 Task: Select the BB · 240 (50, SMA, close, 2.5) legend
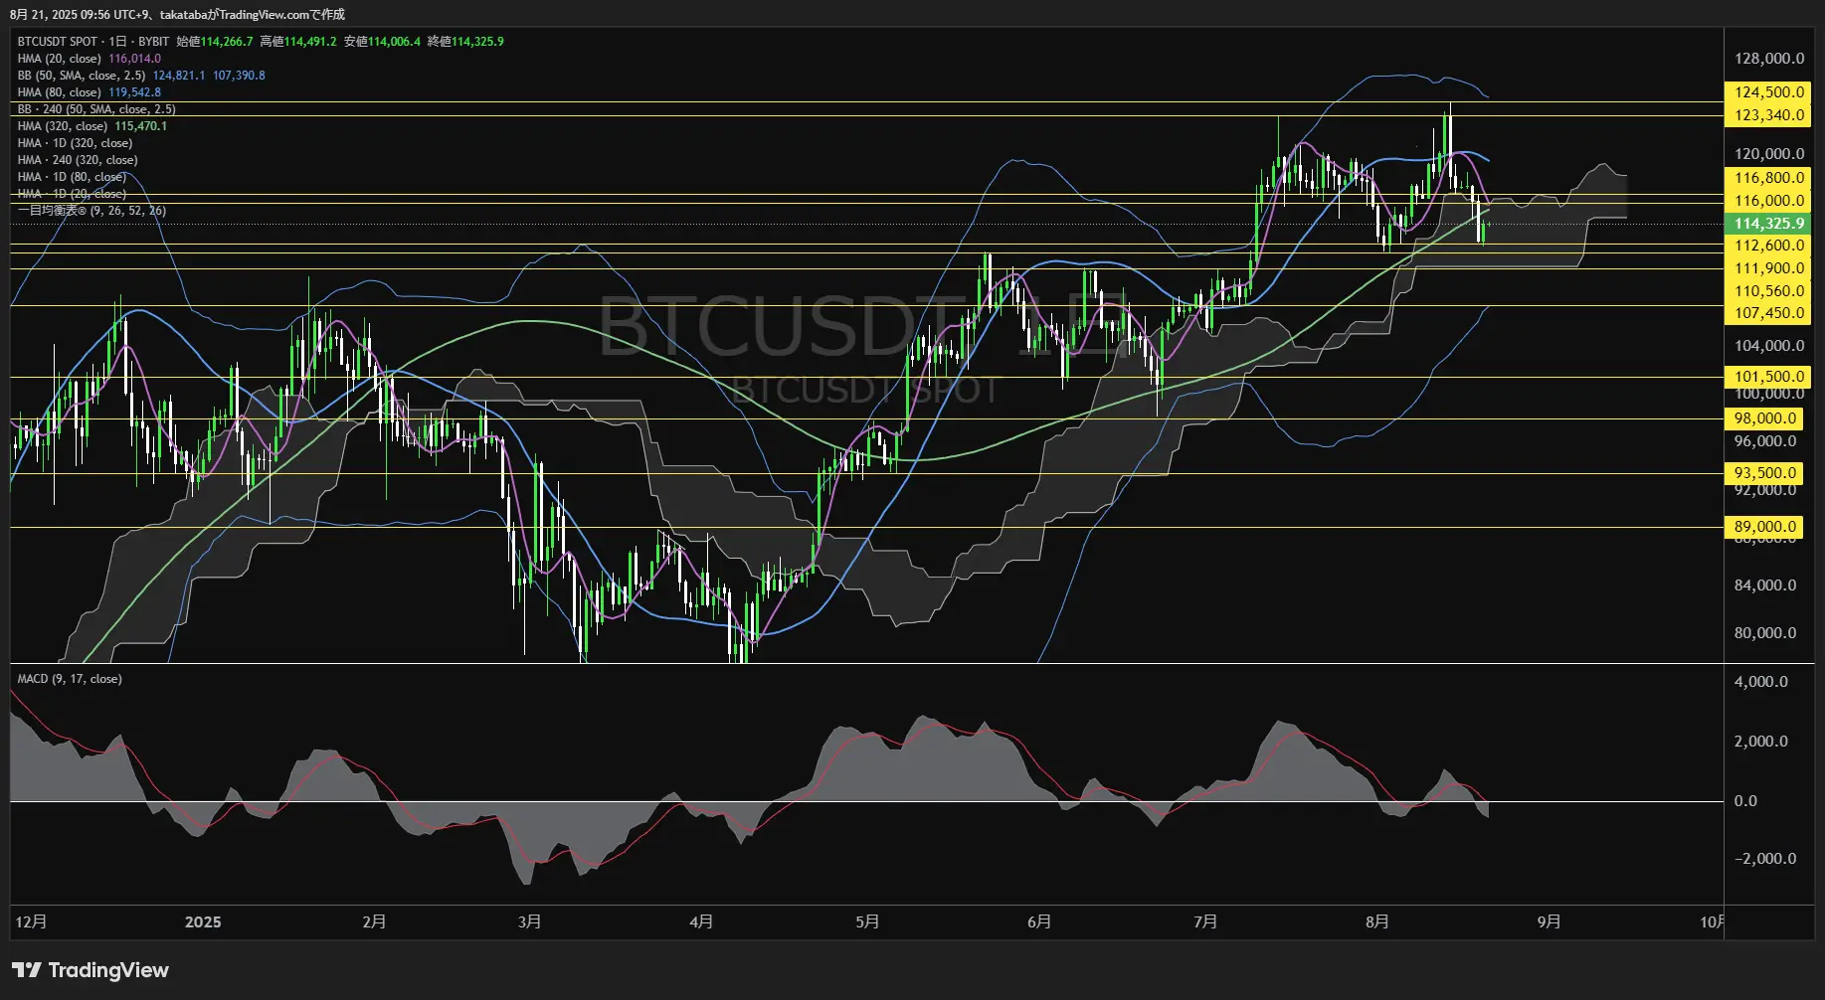[96, 109]
